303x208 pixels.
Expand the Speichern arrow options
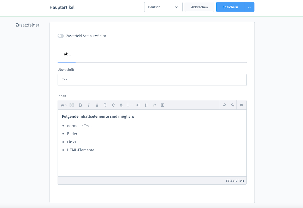pos(249,7)
